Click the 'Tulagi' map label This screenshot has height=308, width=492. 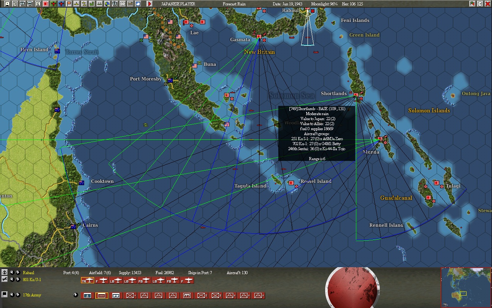click(453, 186)
